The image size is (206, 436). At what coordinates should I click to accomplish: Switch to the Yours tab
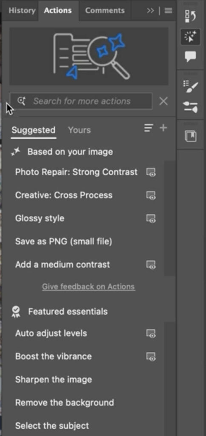(x=80, y=130)
